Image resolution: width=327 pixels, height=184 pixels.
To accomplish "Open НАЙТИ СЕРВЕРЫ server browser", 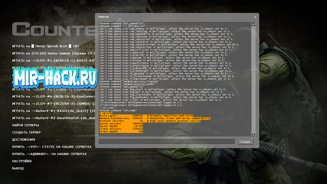I will point(26,125).
